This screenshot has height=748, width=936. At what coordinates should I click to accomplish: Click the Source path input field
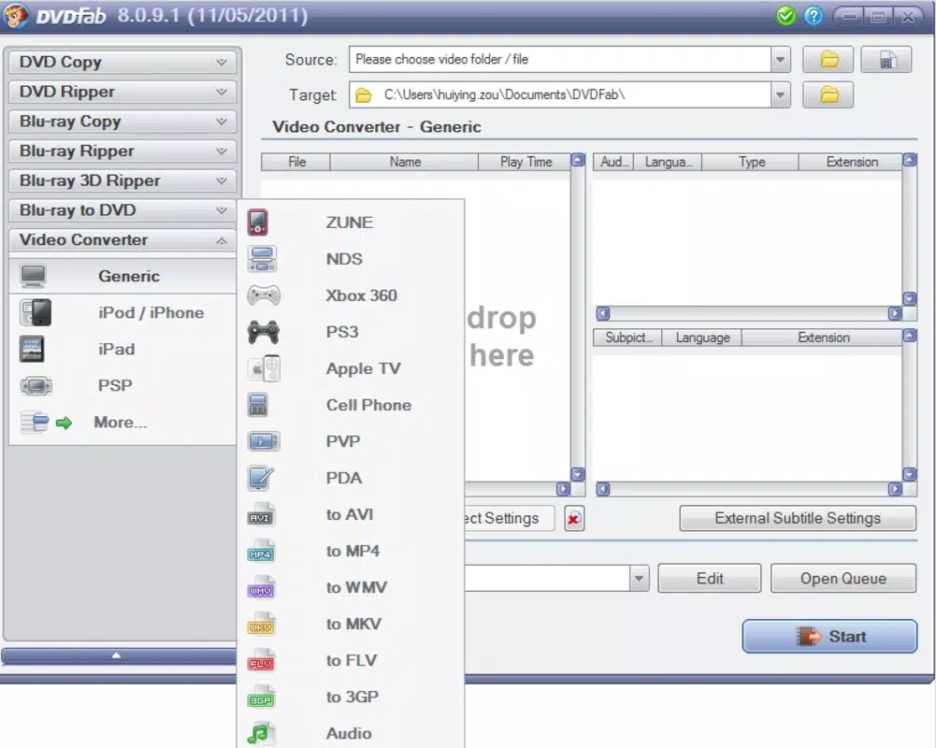[559, 60]
